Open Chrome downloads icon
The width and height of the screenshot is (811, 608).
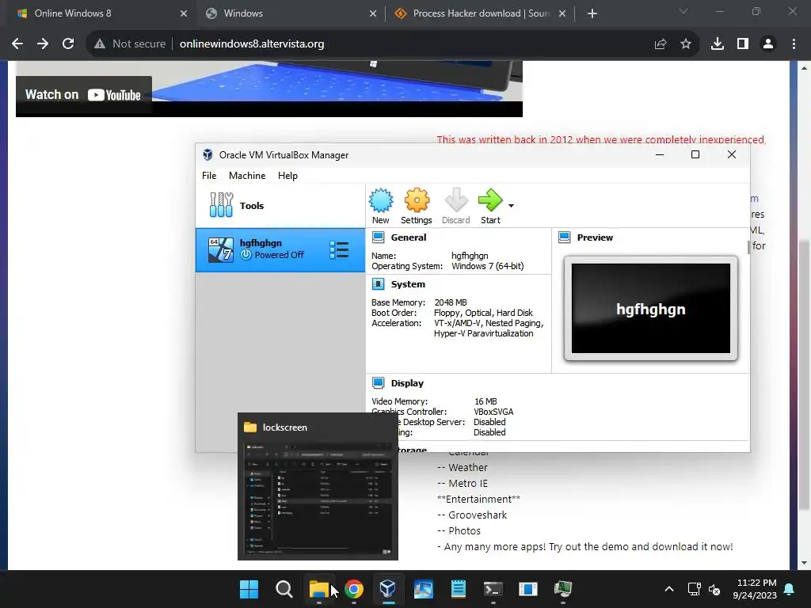[718, 44]
